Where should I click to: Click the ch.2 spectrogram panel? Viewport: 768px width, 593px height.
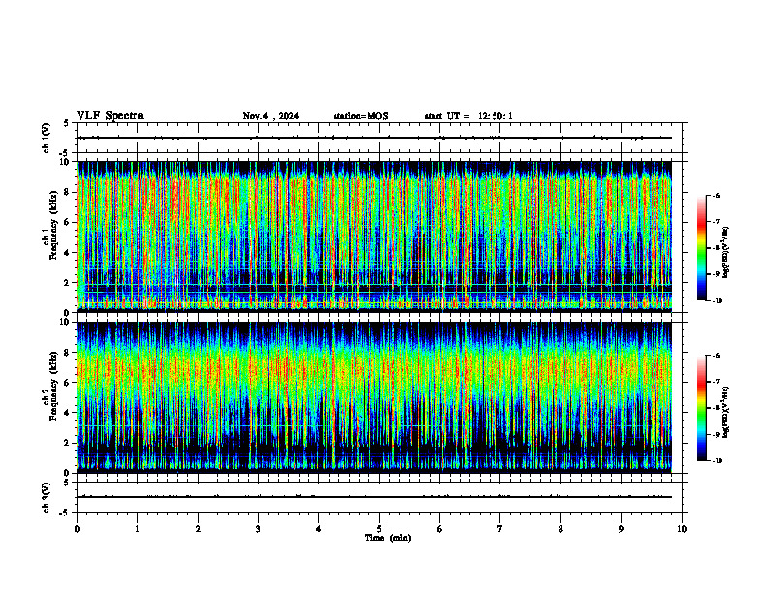374,397
